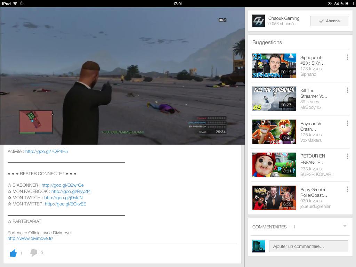The width and height of the screenshot is (356, 267).
Task: Tap the COMMENTAIRES header label
Action: coord(269,227)
